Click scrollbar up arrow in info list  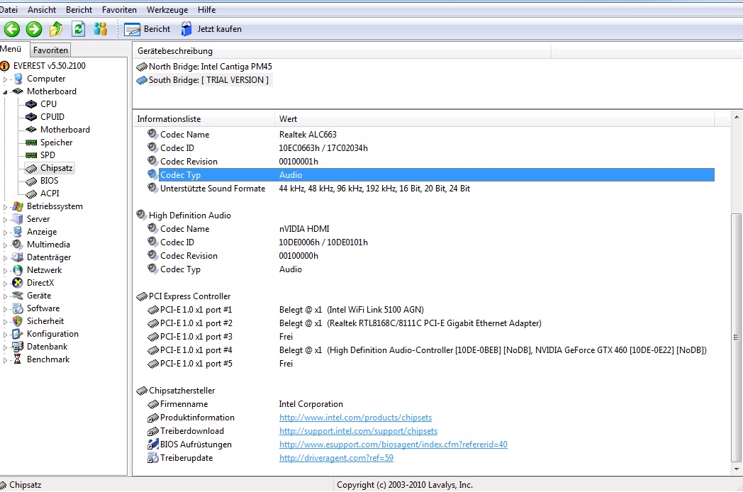(737, 116)
